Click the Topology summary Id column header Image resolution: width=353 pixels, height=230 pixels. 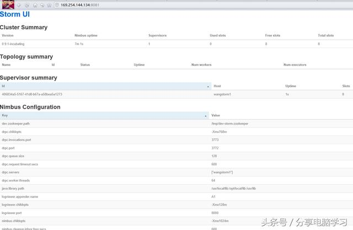(x=53, y=65)
